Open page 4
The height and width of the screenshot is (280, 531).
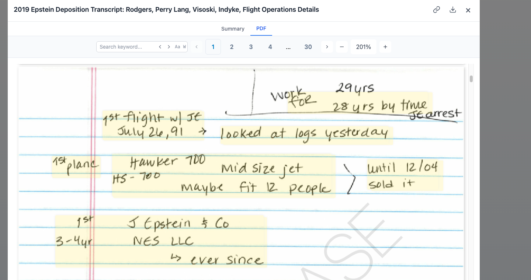[270, 47]
